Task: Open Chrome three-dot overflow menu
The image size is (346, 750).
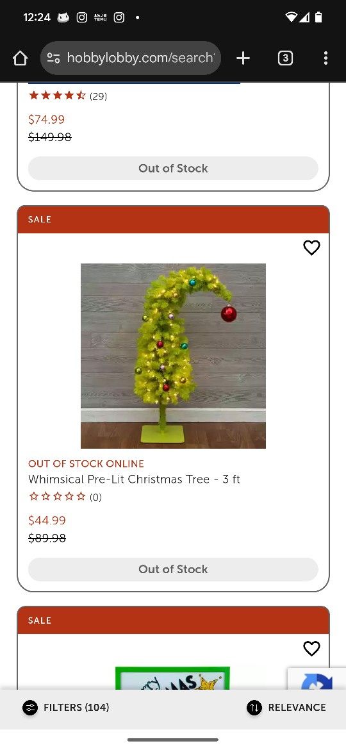Action: tap(325, 58)
